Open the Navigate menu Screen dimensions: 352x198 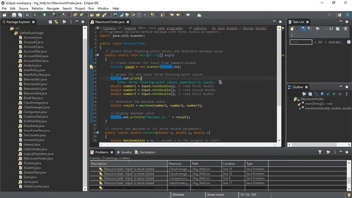coord(53,9)
